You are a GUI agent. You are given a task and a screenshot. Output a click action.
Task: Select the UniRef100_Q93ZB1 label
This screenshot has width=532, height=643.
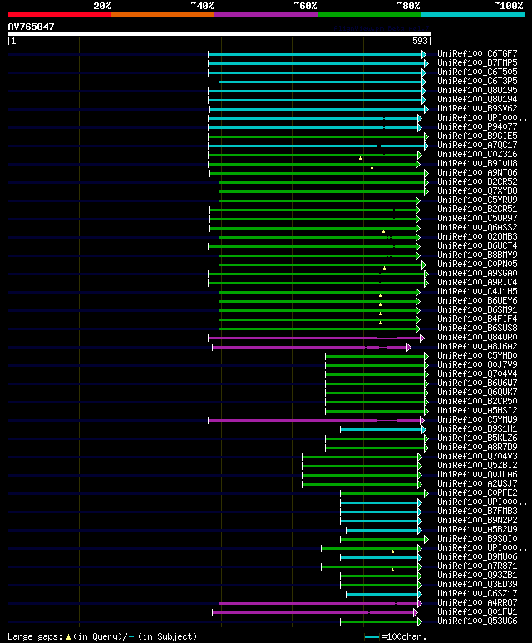point(477,576)
